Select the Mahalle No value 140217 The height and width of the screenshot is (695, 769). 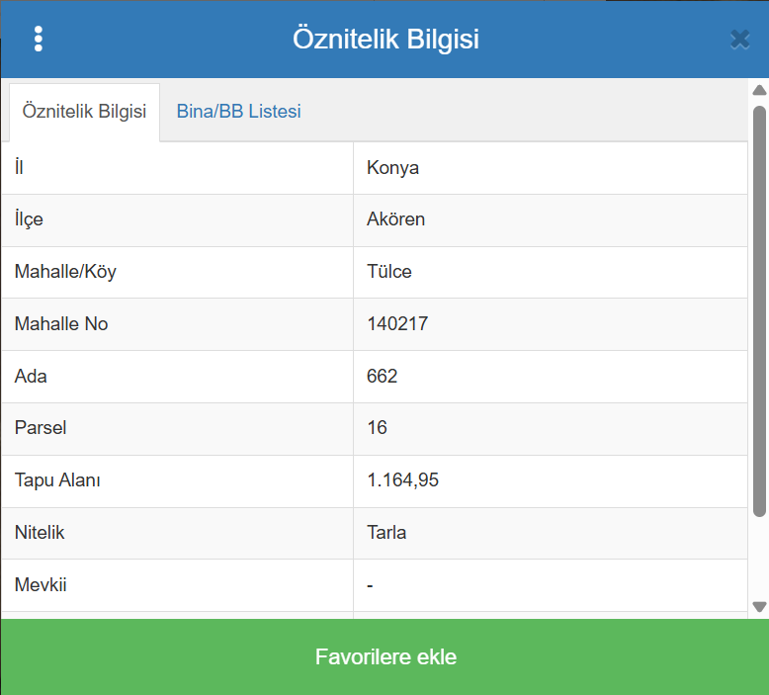[396, 324]
